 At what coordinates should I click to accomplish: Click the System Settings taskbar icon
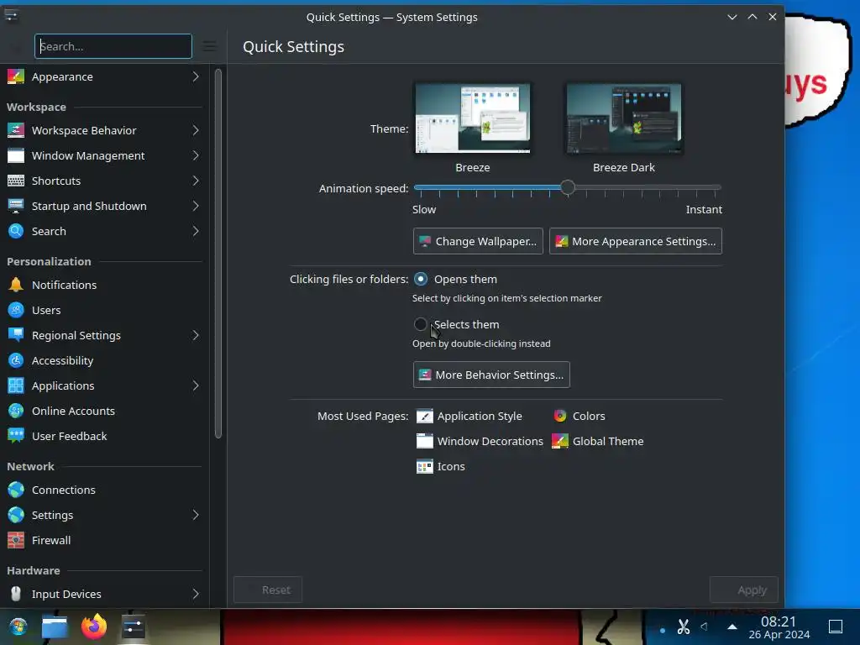tap(133, 627)
